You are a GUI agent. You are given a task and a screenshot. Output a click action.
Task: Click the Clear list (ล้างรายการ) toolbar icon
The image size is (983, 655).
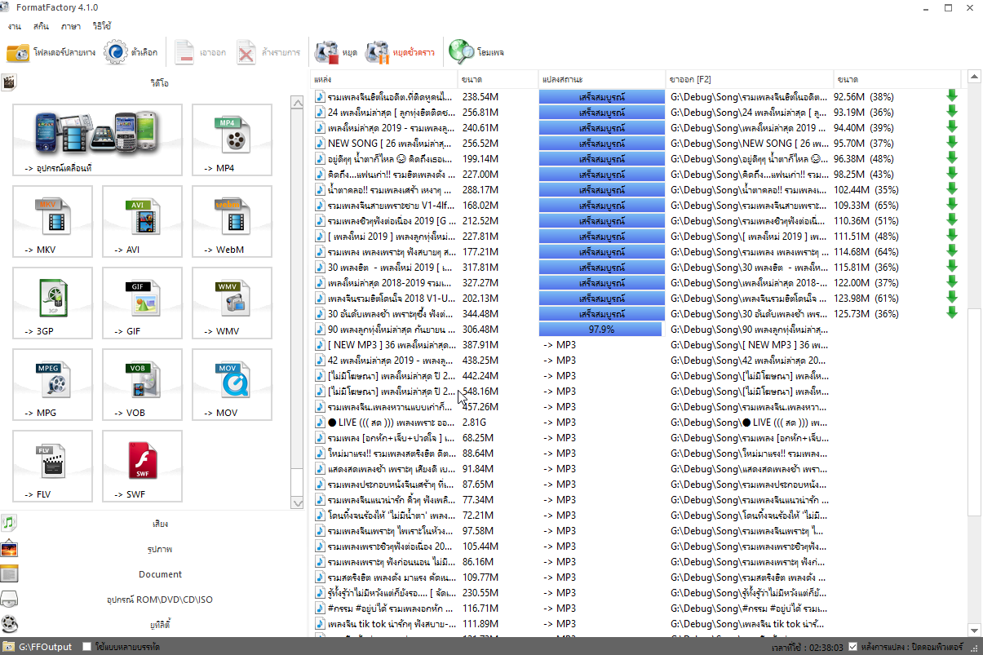(x=268, y=53)
